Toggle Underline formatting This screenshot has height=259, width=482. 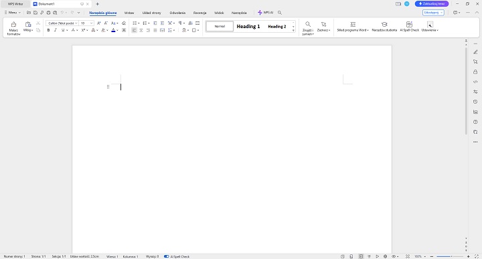point(63,30)
